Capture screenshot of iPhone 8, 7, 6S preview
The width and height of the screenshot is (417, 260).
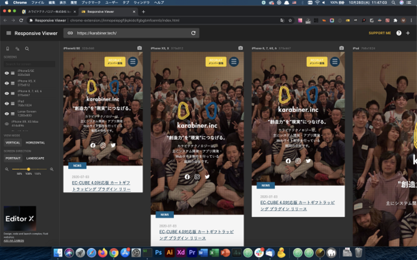(x=342, y=48)
